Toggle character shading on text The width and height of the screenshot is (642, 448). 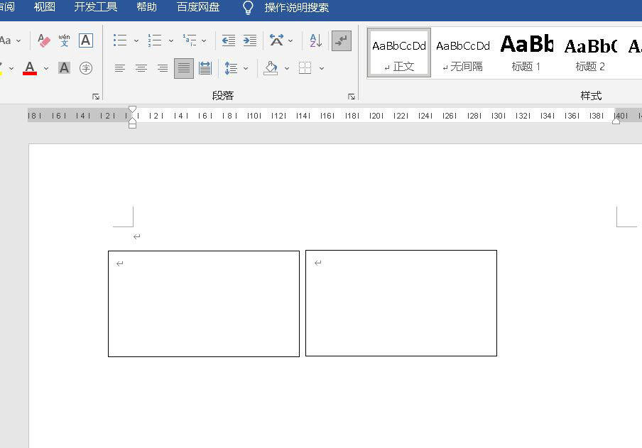[x=64, y=68]
